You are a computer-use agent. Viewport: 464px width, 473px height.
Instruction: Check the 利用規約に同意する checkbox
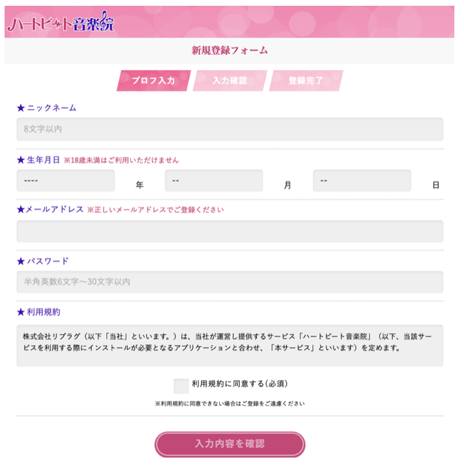[181, 386]
